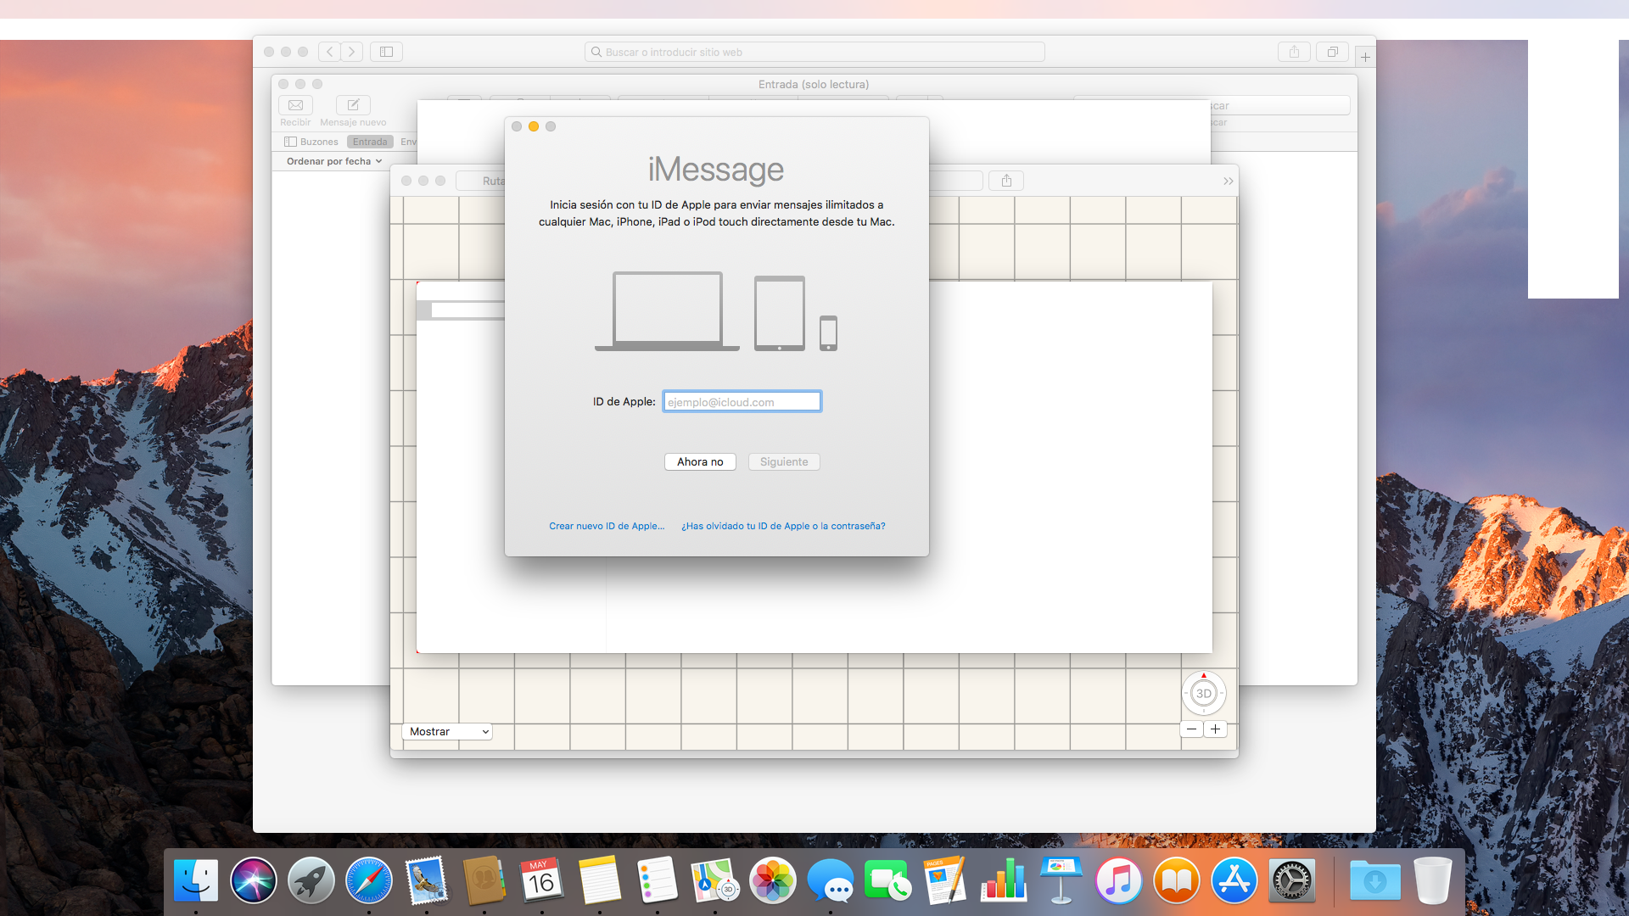Open Photos from the Dock
The image size is (1629, 916).
772,880
